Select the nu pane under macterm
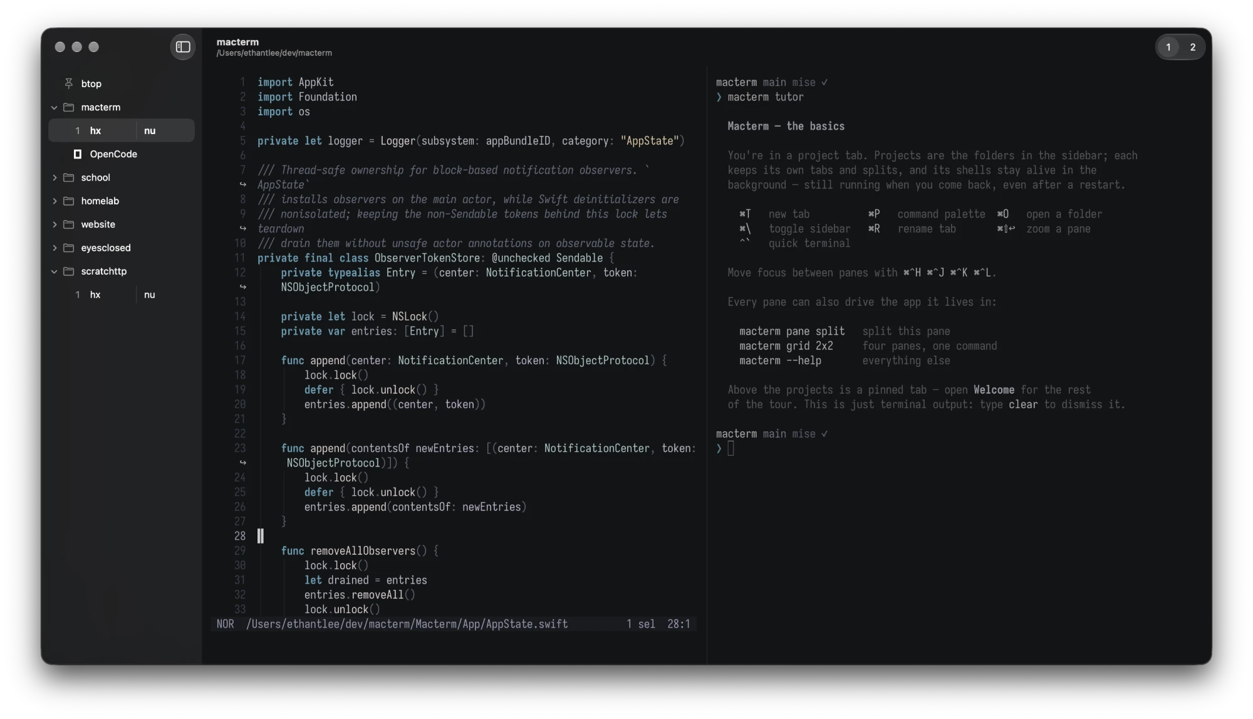 click(150, 130)
